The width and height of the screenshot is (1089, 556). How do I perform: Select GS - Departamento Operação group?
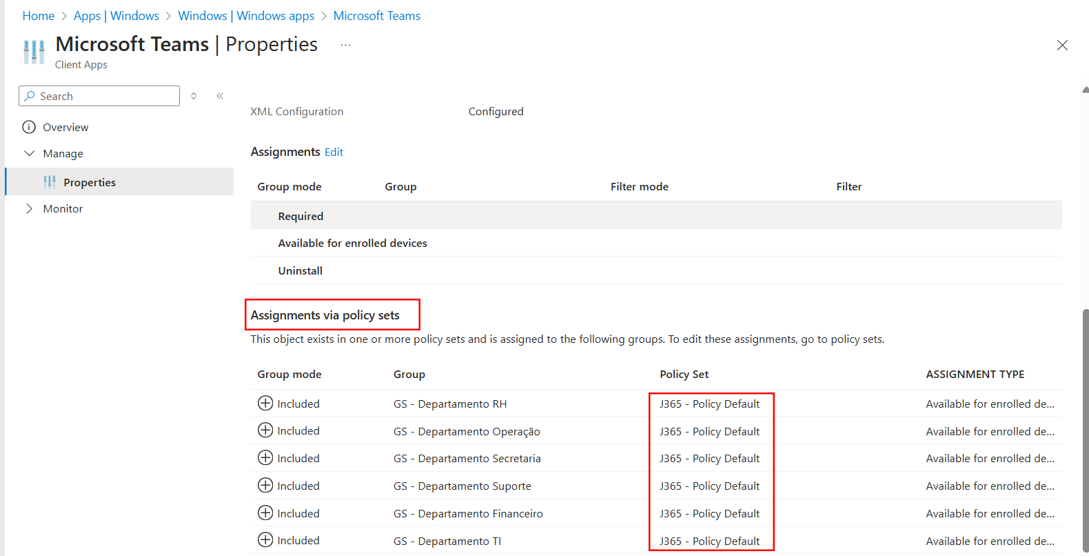pos(467,431)
